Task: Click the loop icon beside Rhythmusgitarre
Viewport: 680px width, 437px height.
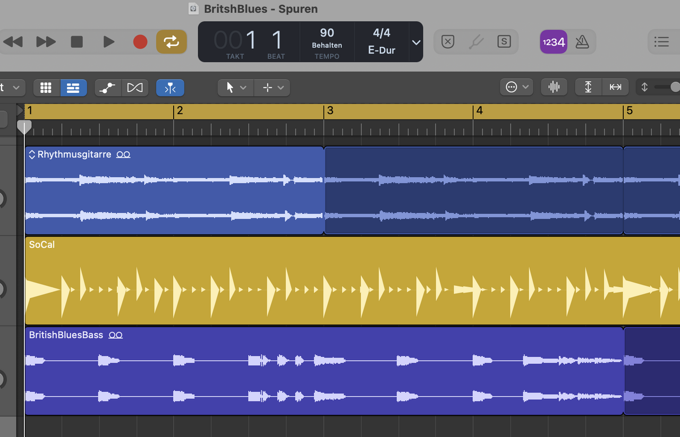Action: pyautogui.click(x=123, y=155)
